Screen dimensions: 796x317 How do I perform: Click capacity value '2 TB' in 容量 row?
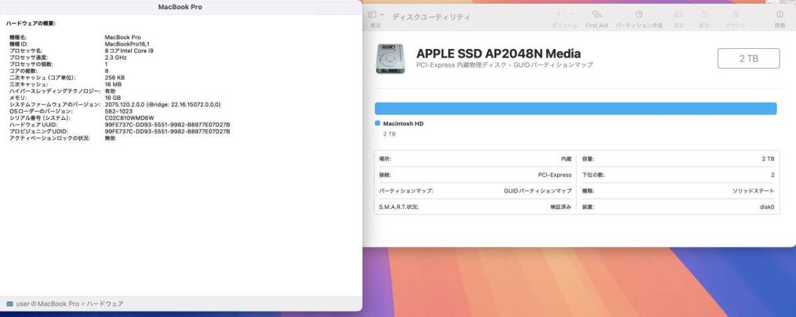click(x=768, y=159)
